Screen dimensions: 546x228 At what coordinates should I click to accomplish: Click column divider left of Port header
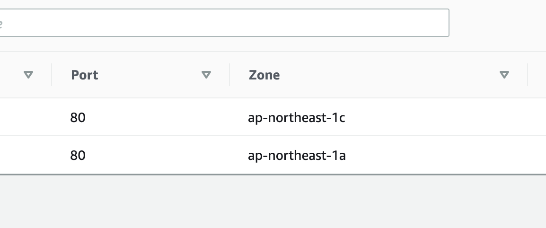pyautogui.click(x=52, y=74)
